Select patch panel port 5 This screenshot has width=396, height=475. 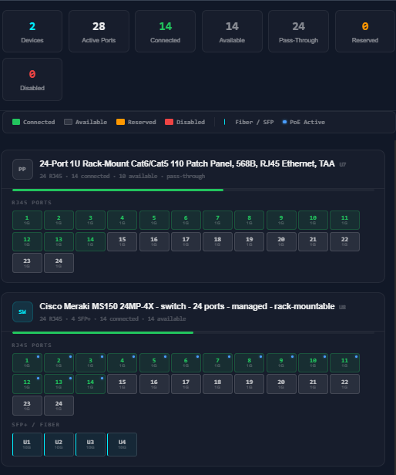[154, 220]
